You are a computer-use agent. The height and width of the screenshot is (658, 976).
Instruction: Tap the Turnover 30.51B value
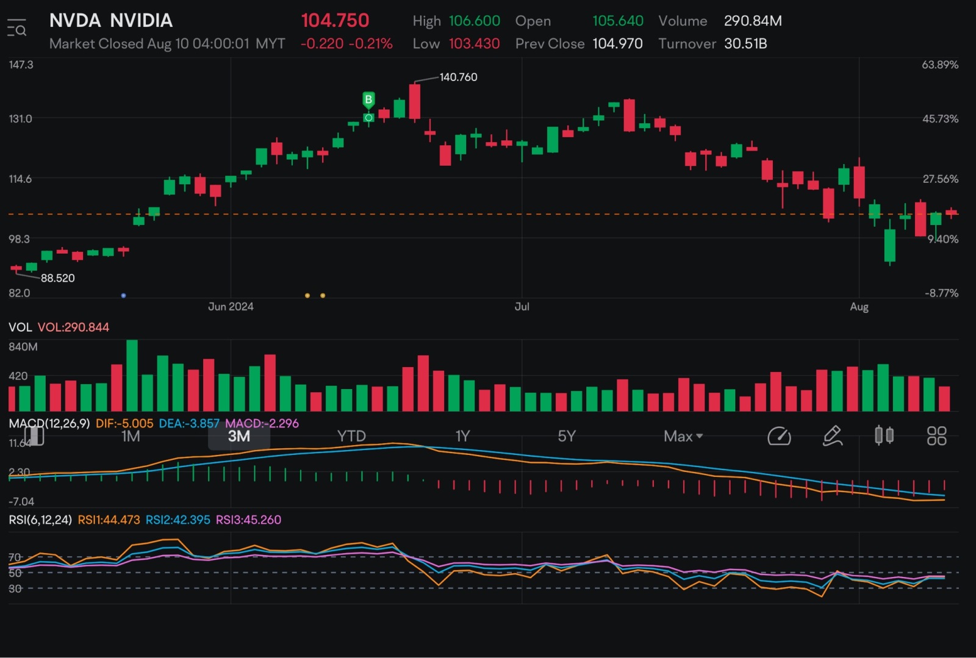pos(745,44)
